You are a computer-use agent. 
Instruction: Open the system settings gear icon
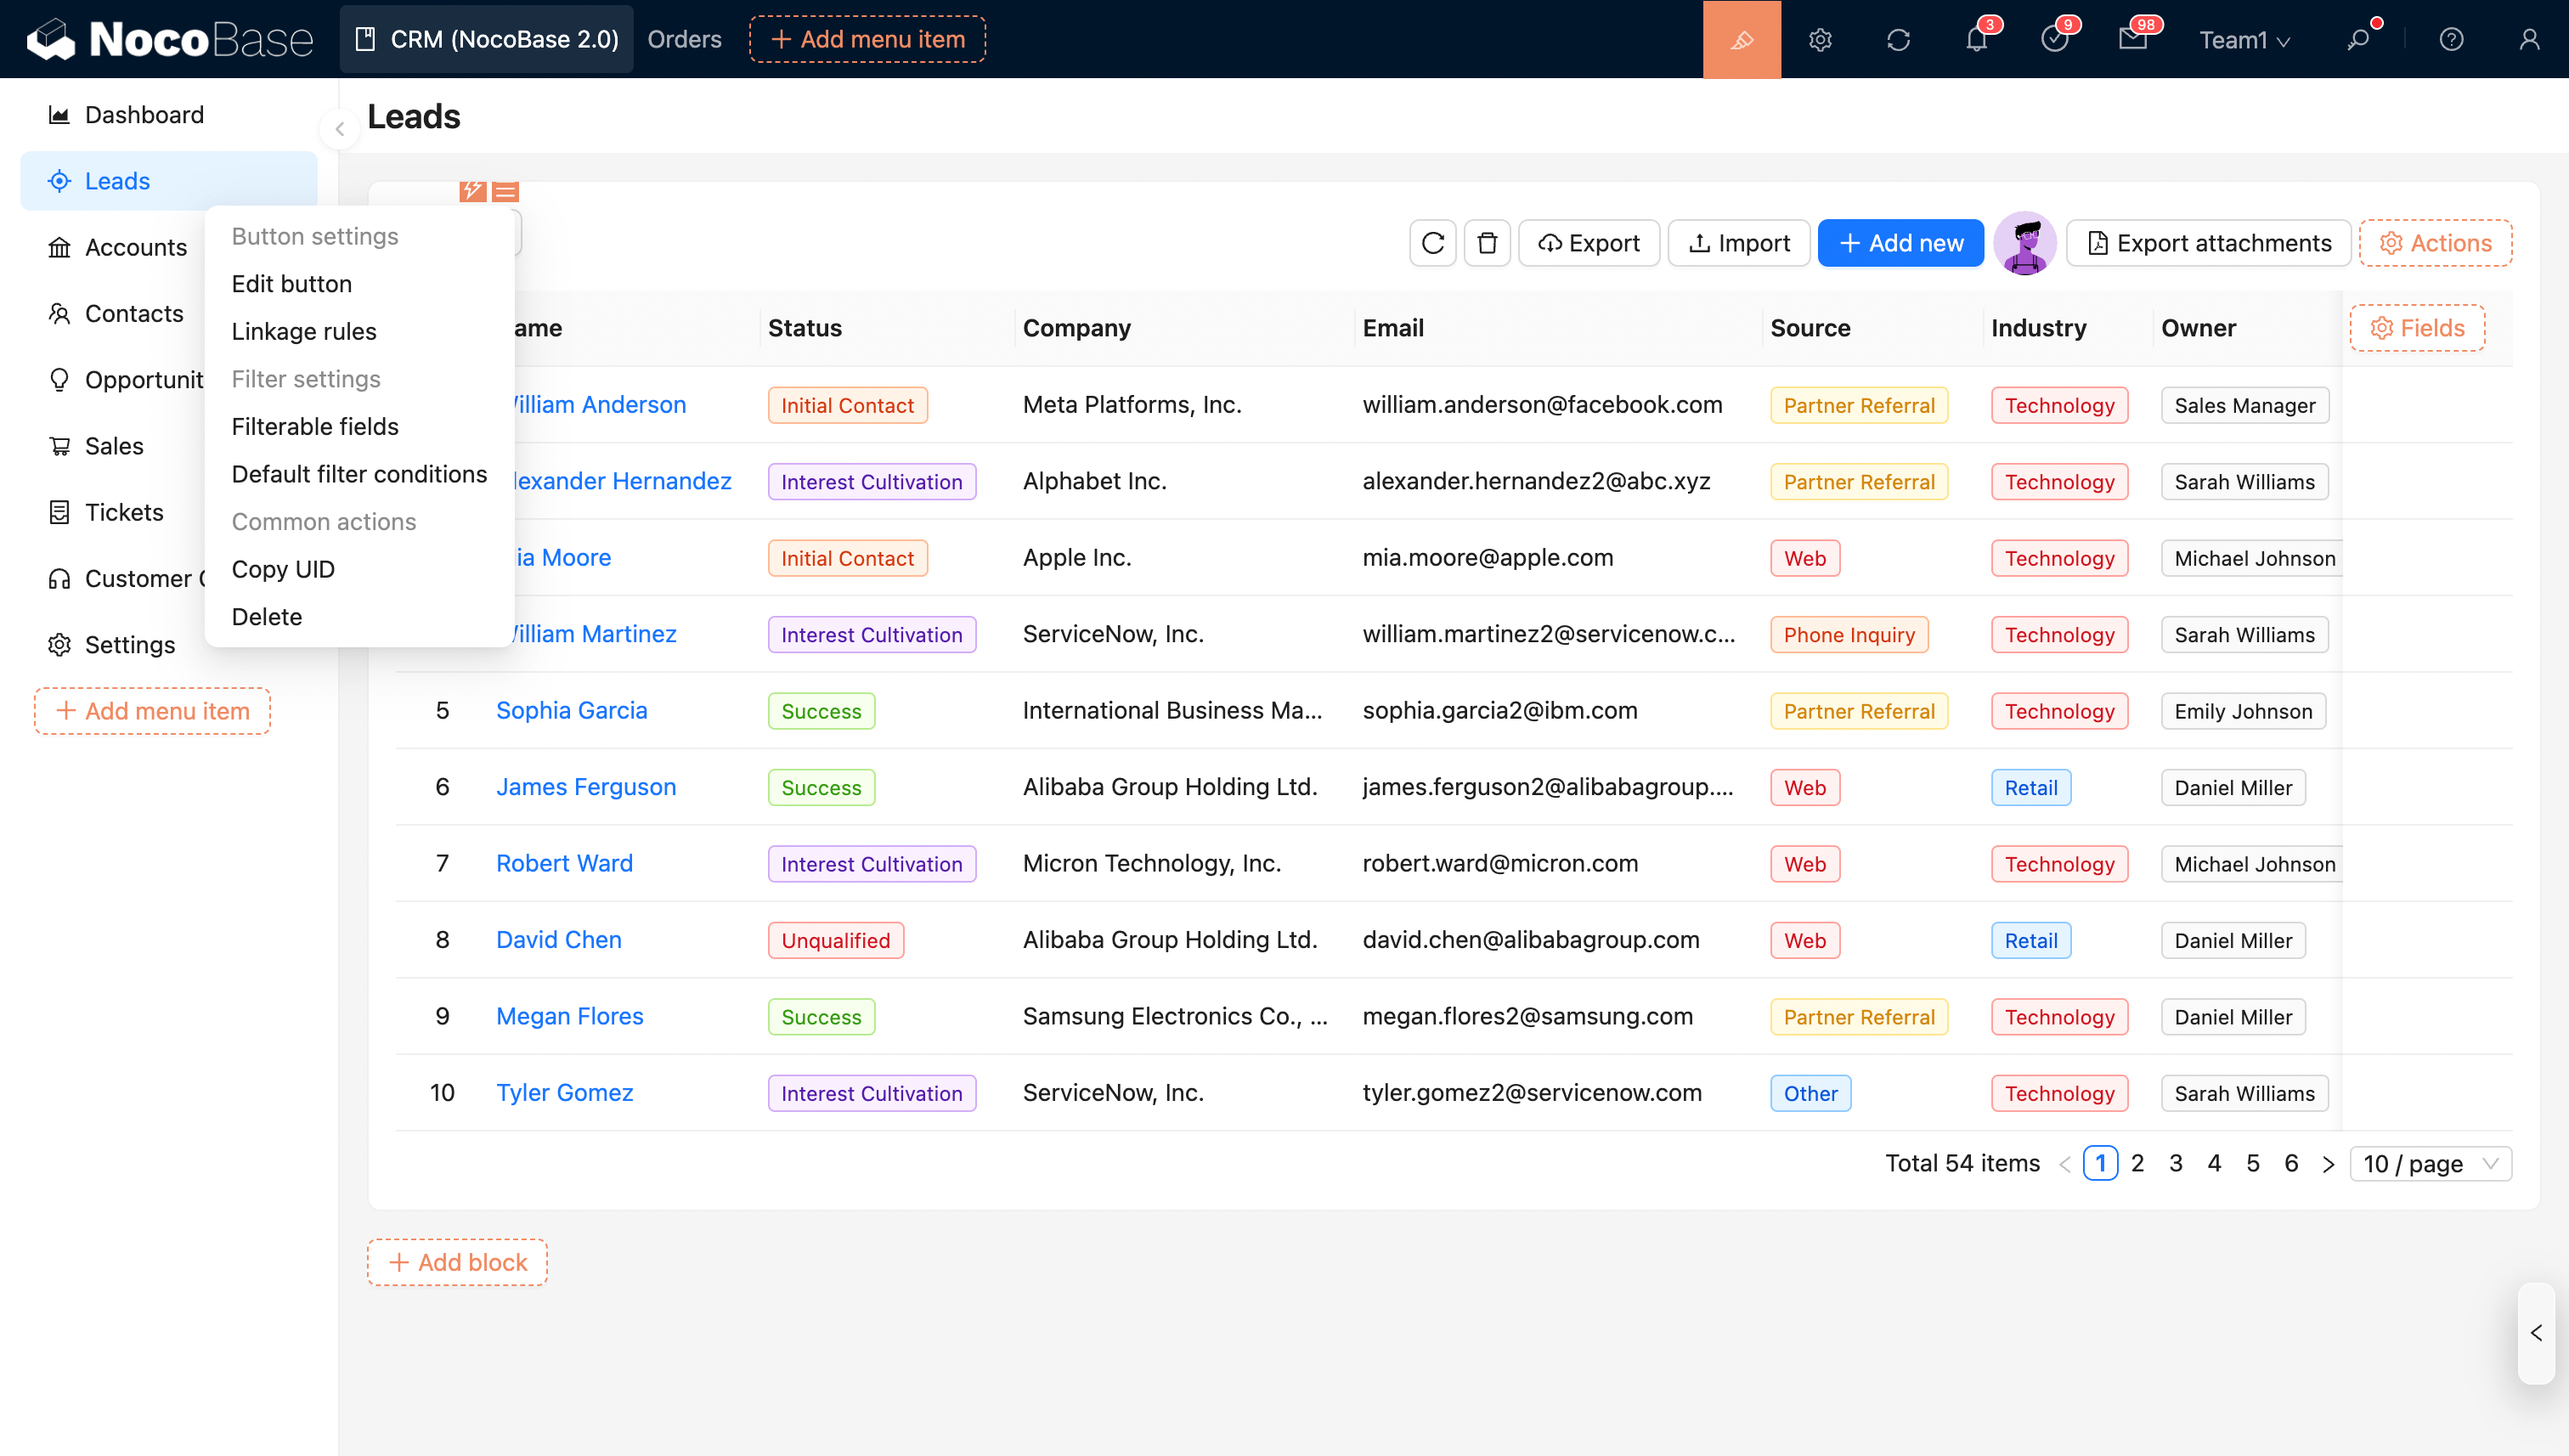[1820, 39]
